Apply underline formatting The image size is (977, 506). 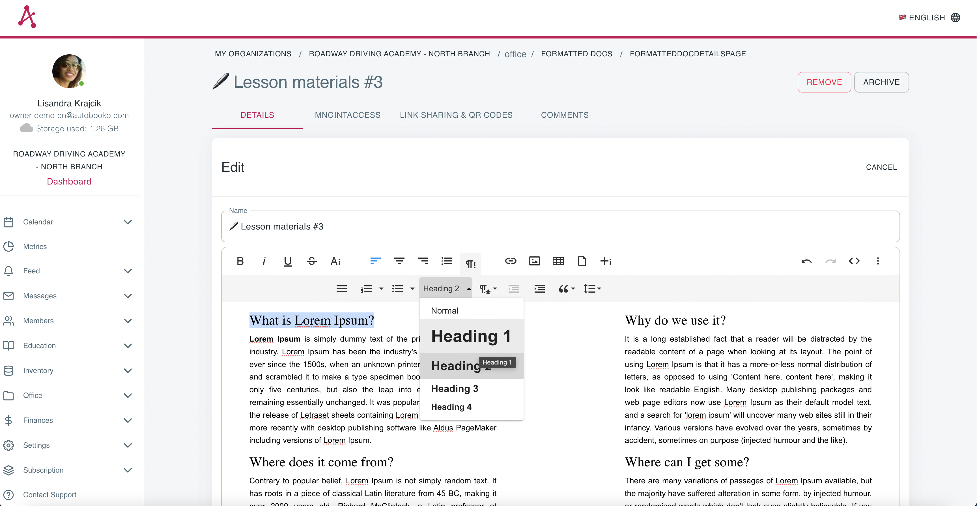tap(287, 261)
